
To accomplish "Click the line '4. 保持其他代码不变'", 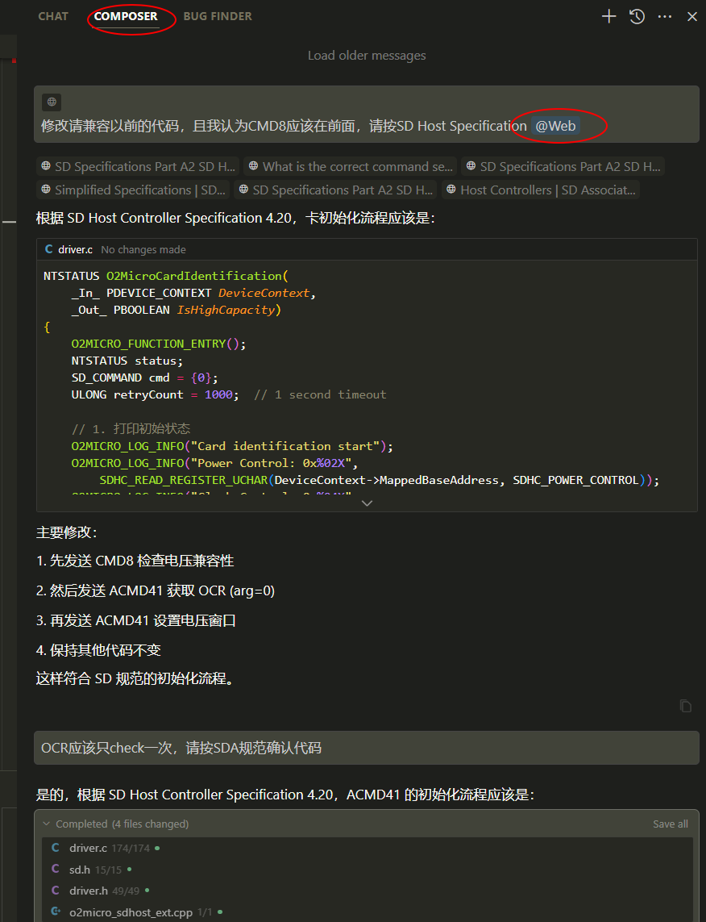I will click(98, 649).
